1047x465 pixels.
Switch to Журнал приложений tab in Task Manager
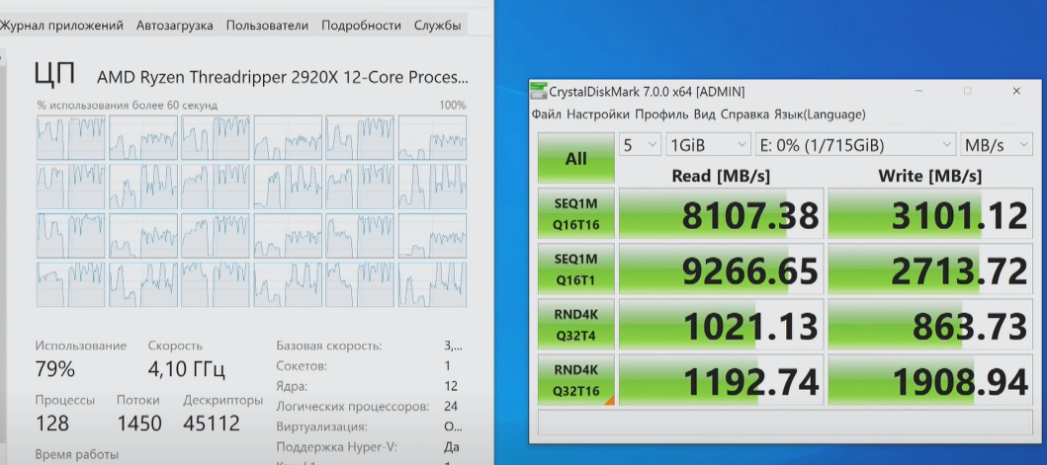(x=61, y=26)
